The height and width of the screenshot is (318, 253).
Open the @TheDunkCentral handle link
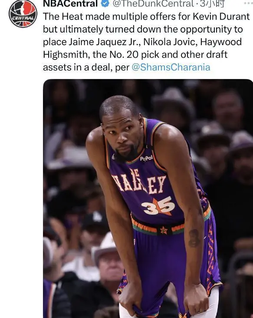click(x=153, y=3)
